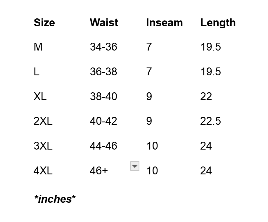Select the 4XL size row label
268x222 pixels.
click(43, 171)
